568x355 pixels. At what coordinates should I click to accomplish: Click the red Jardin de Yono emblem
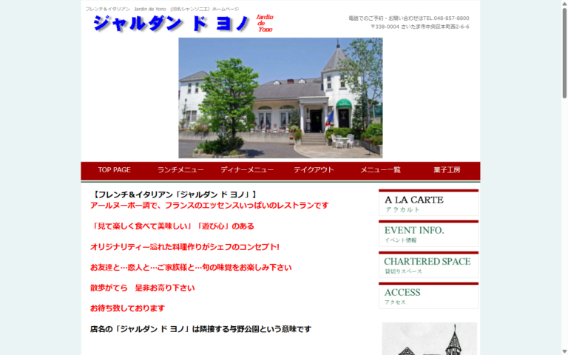[x=265, y=23]
